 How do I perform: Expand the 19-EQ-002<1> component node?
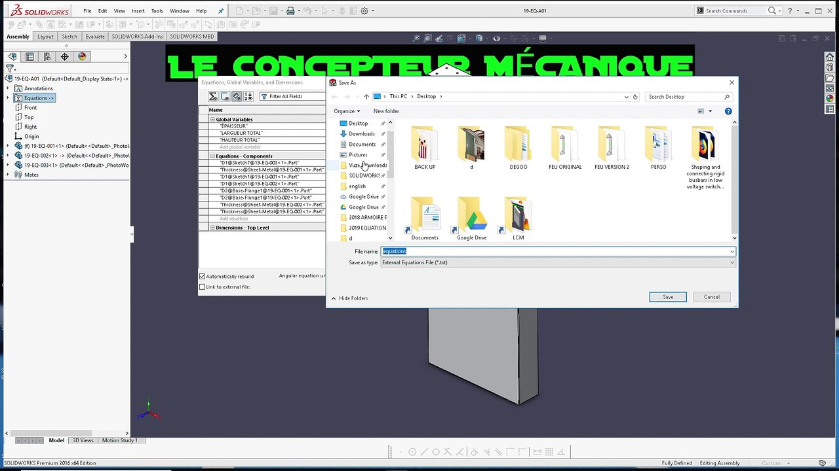click(8, 156)
